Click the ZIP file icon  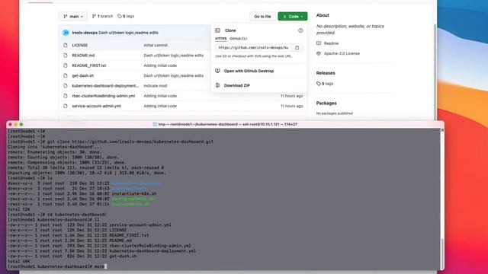tap(217, 85)
